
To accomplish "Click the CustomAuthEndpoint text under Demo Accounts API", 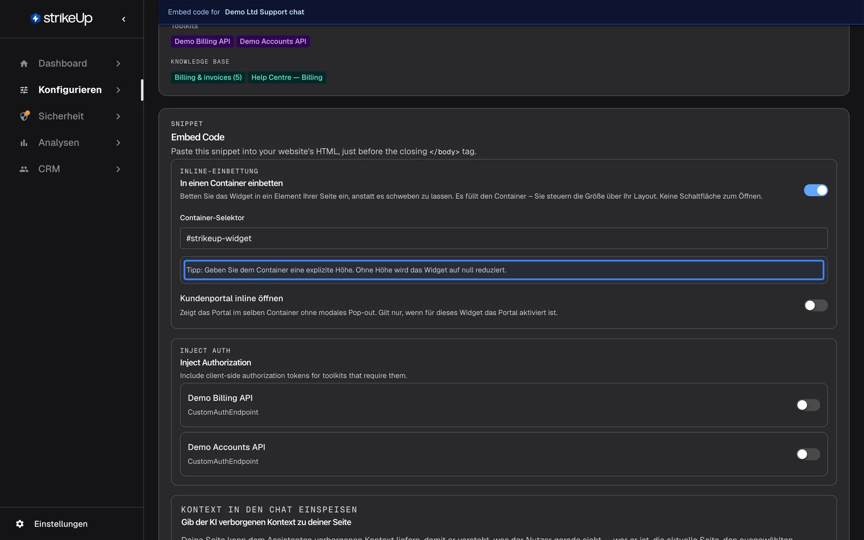I will pos(223,461).
